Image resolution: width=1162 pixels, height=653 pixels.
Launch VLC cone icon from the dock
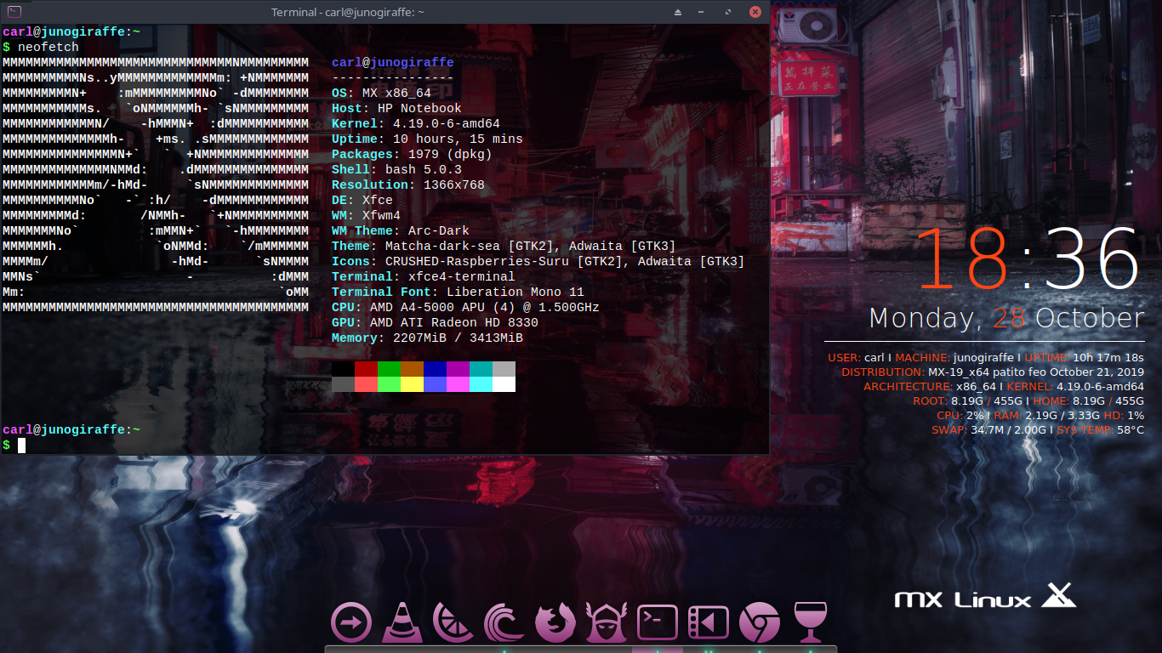402,622
